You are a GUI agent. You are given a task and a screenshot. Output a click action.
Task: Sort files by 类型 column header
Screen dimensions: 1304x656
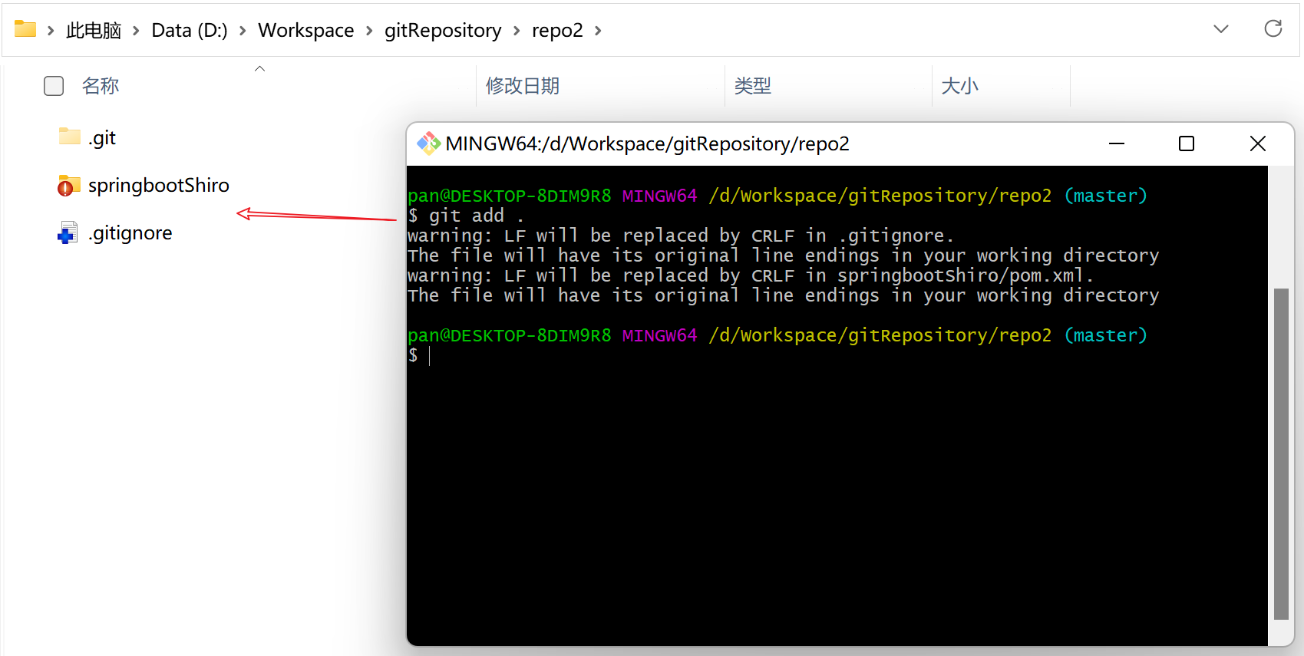(752, 86)
